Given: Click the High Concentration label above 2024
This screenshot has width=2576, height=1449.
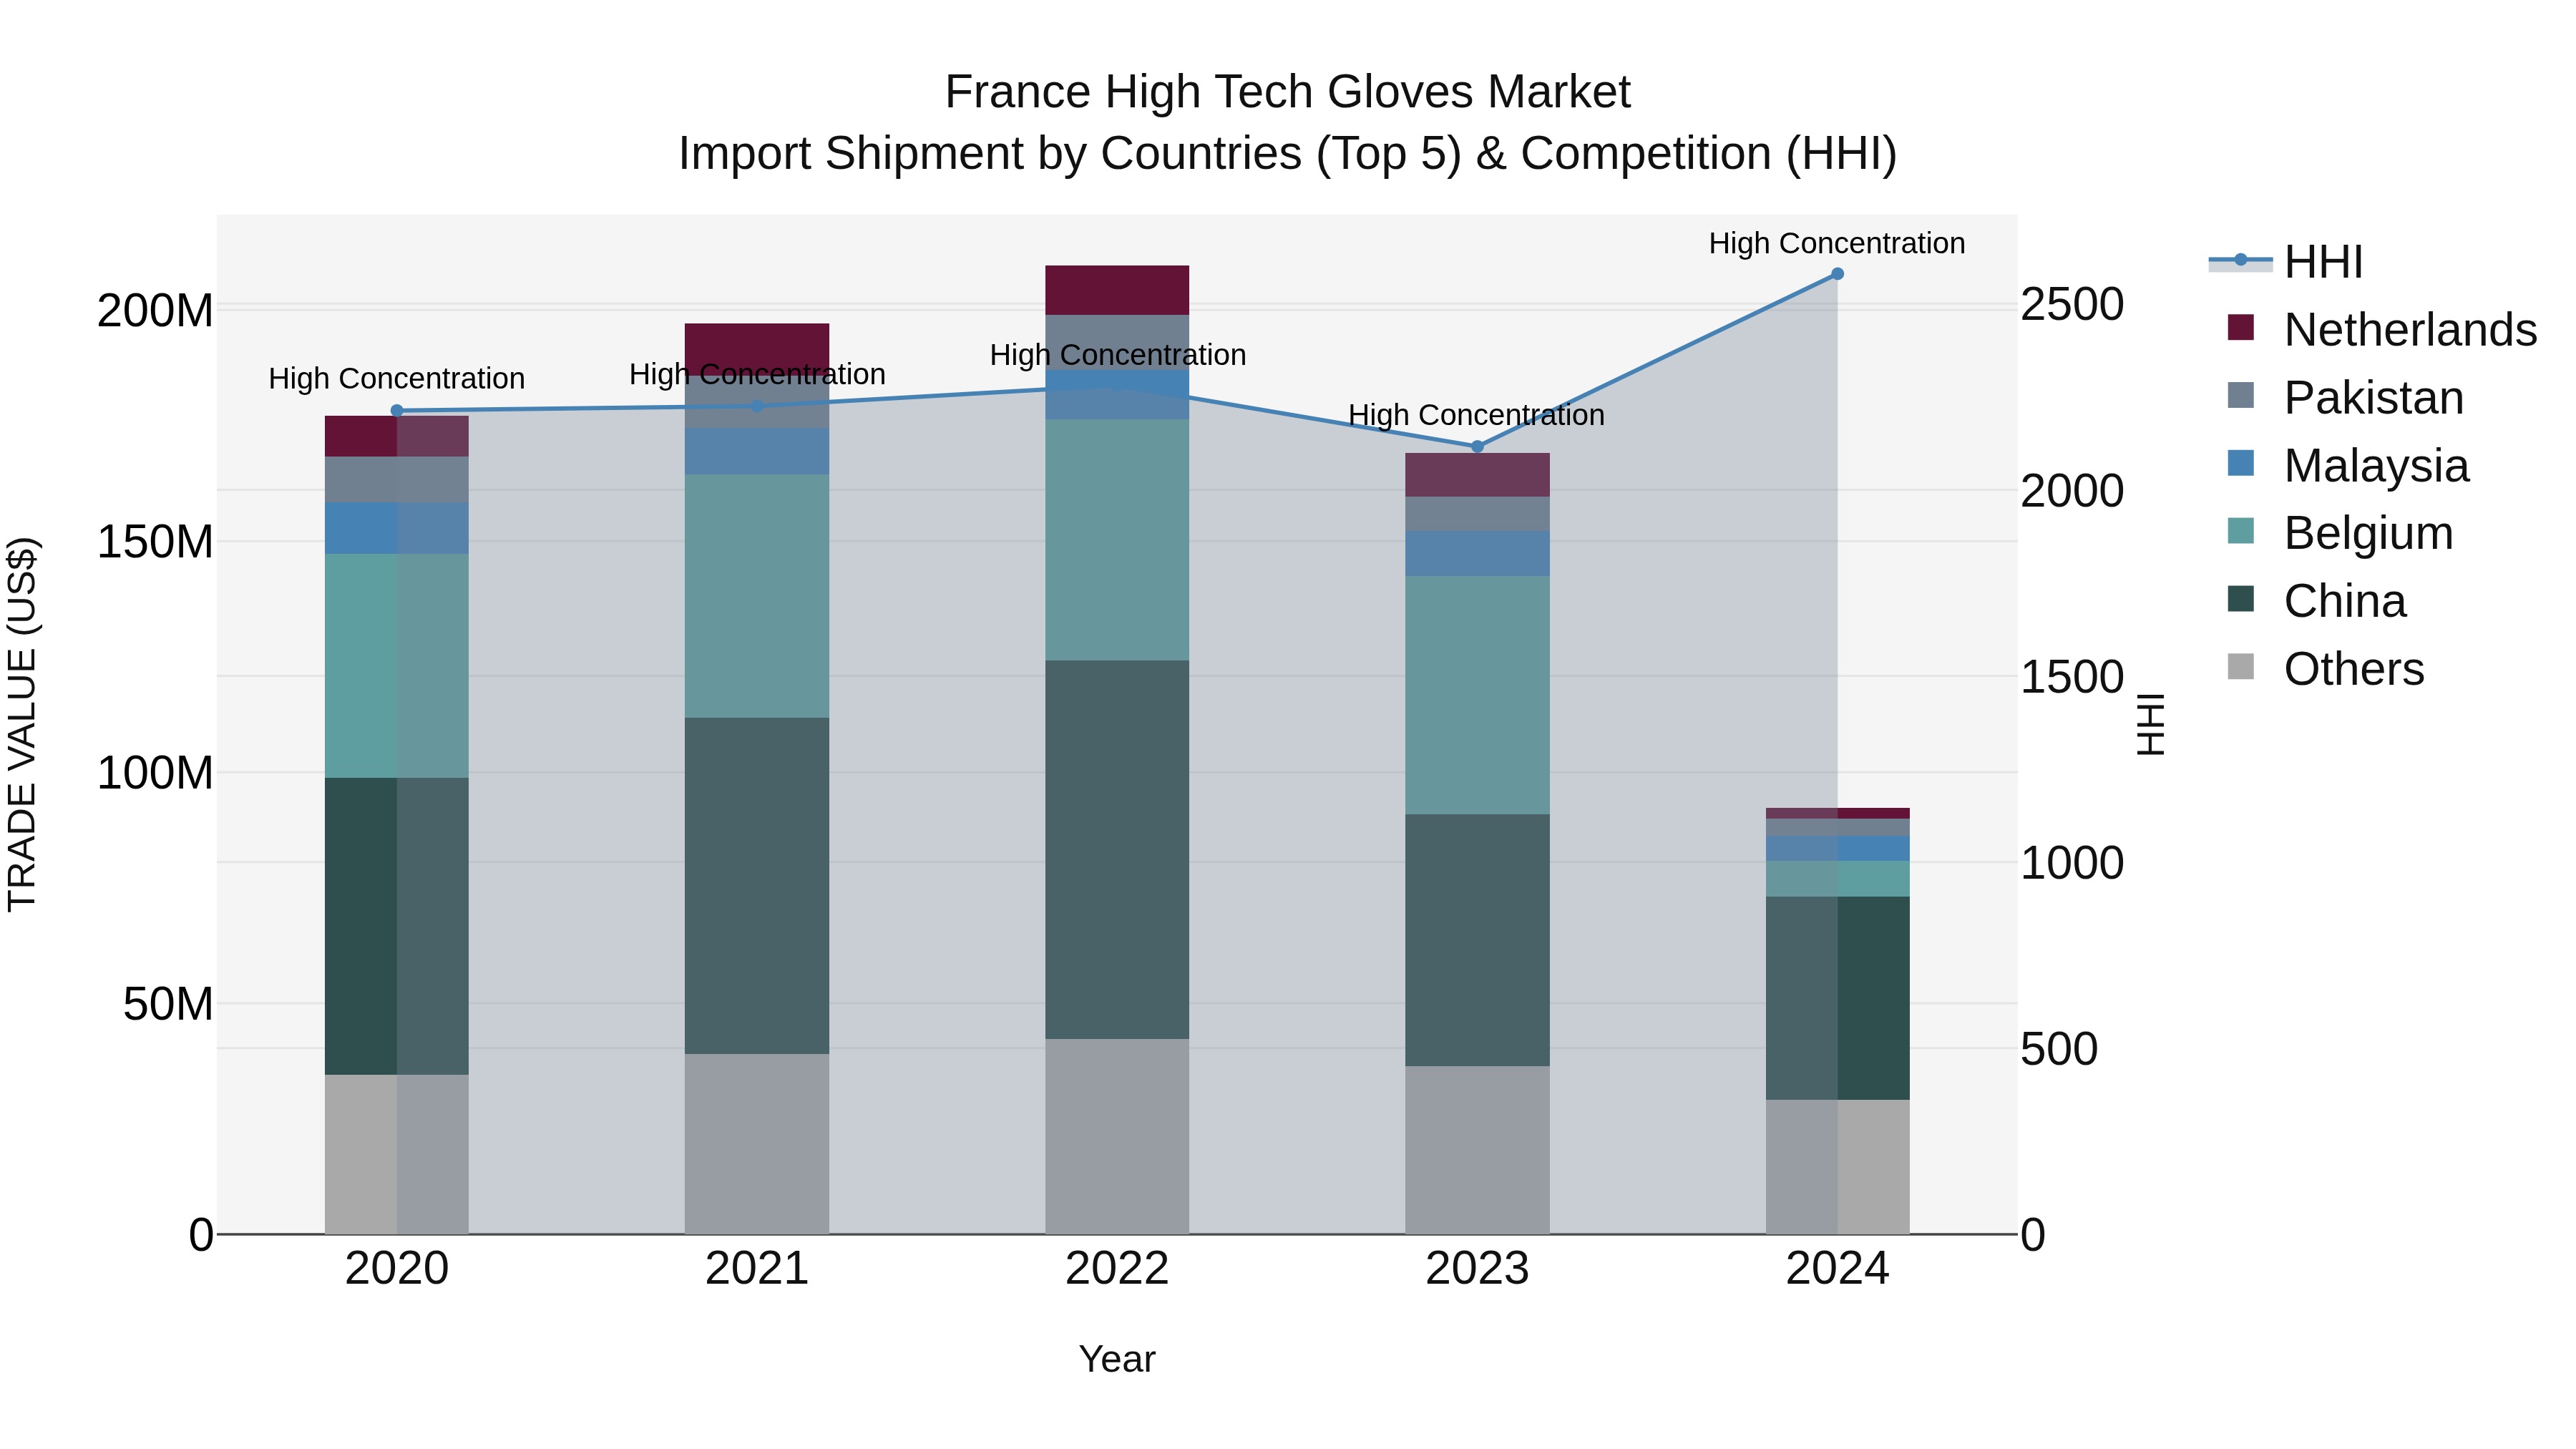Looking at the screenshot, I should [x=1837, y=243].
